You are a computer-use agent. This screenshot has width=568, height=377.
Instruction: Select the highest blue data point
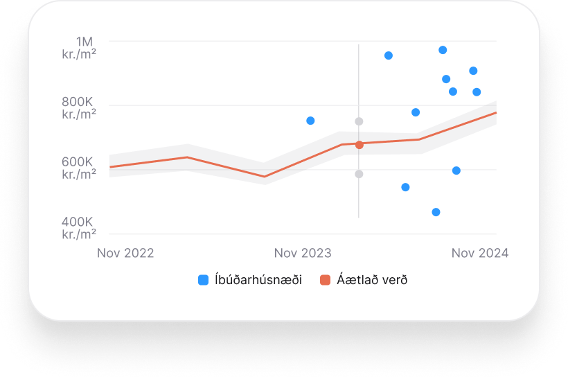(x=443, y=50)
